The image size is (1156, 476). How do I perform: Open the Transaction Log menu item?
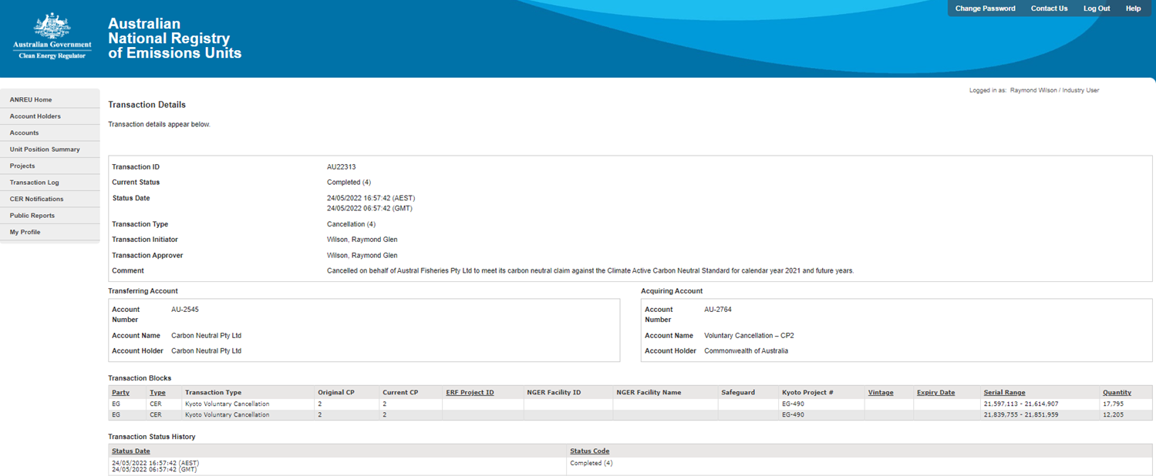pyautogui.click(x=34, y=183)
